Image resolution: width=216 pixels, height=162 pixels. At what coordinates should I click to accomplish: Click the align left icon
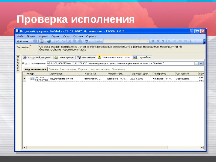tap(169, 41)
